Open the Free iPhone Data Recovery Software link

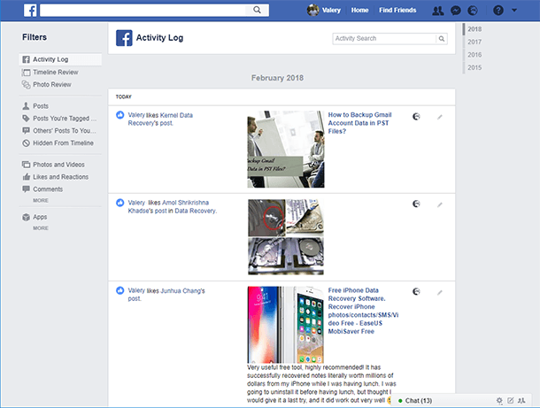363,311
